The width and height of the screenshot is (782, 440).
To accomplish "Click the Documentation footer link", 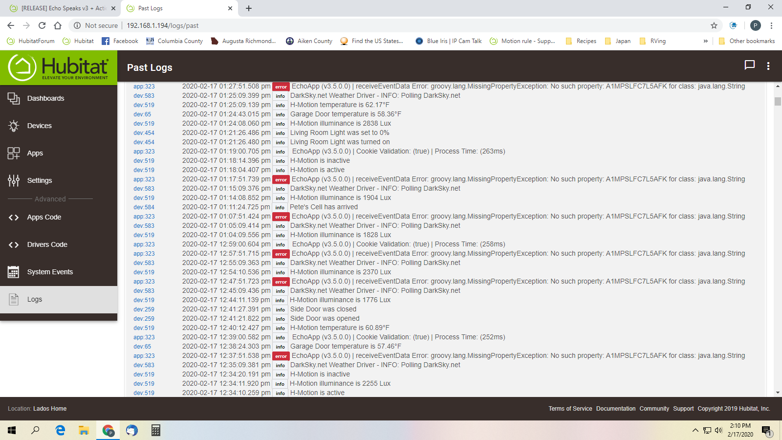I will click(616, 409).
